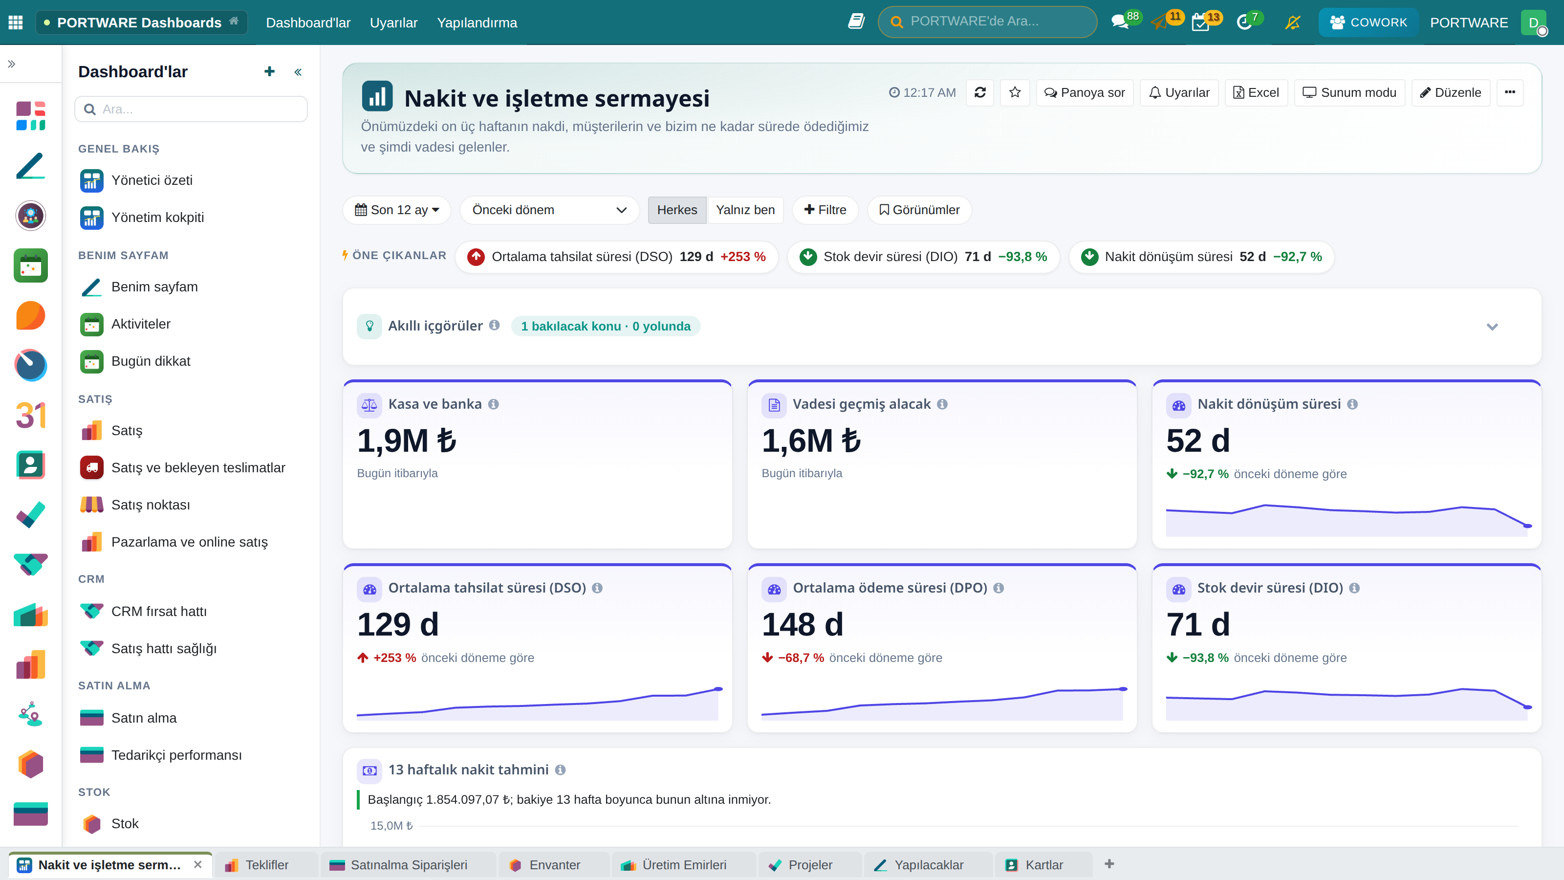The image size is (1564, 880).
Task: Click the user avatar D in top right
Action: [x=1534, y=22]
